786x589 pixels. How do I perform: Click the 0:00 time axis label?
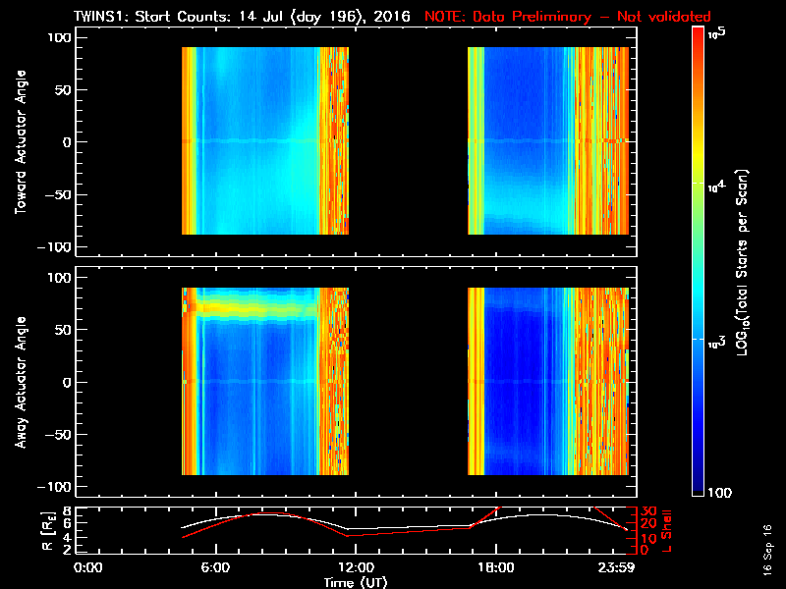[87, 568]
